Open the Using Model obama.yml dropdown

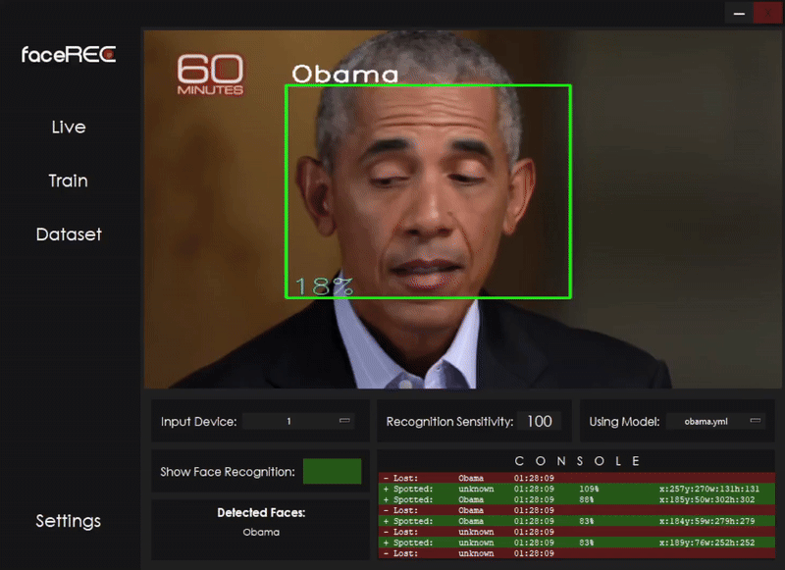pos(715,421)
